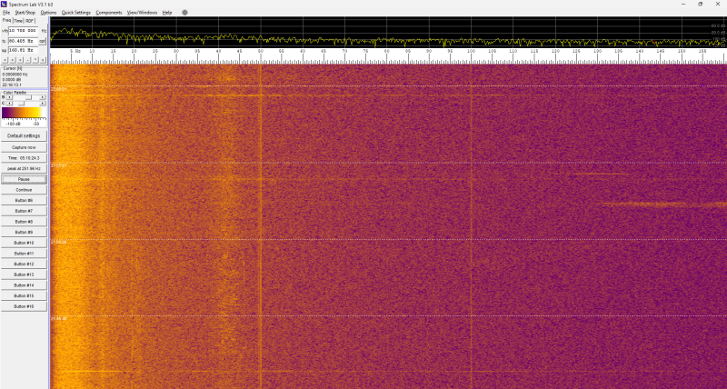
Task: Open the Quick Settings menu
Action: pyautogui.click(x=76, y=13)
